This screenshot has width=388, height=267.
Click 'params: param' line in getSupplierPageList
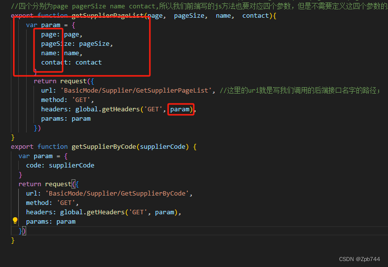tap(66, 119)
